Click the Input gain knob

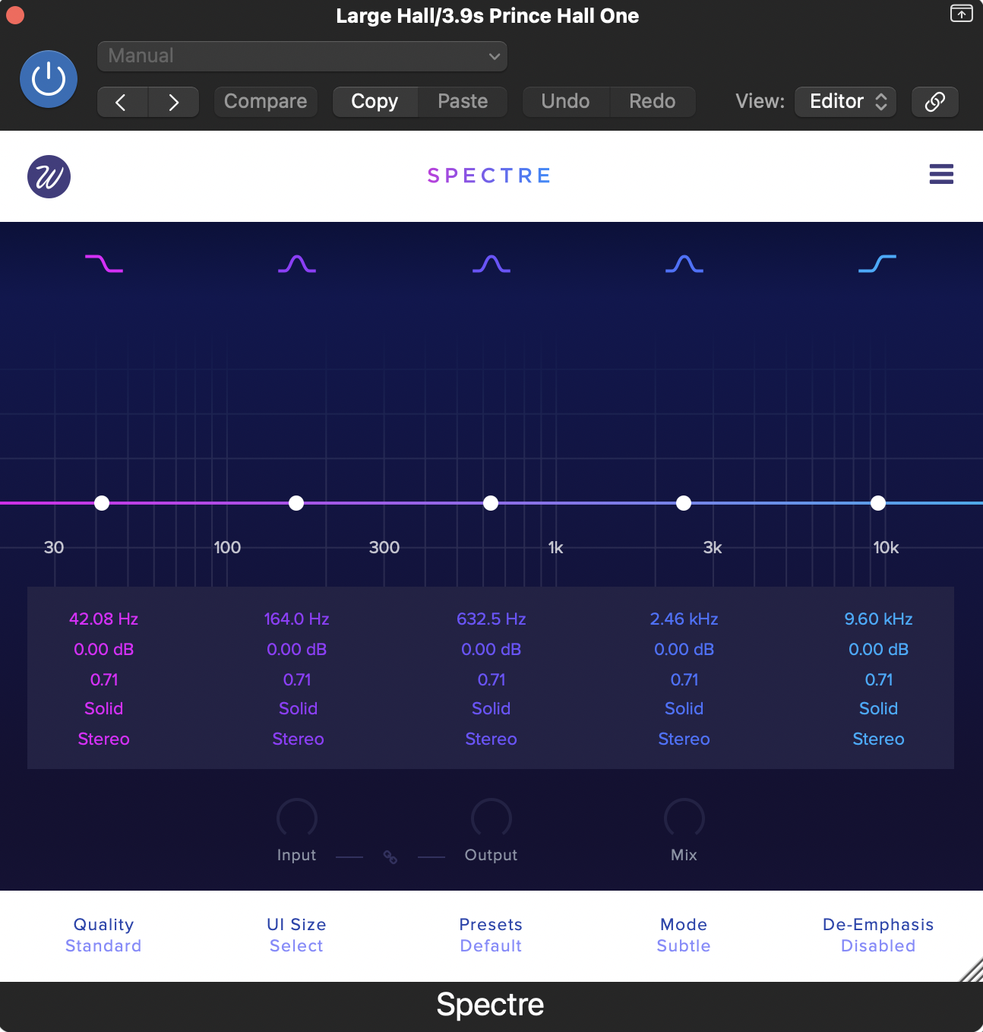tap(297, 818)
